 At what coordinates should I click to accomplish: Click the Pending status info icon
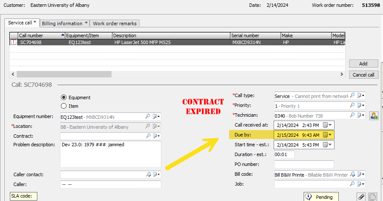point(309,197)
